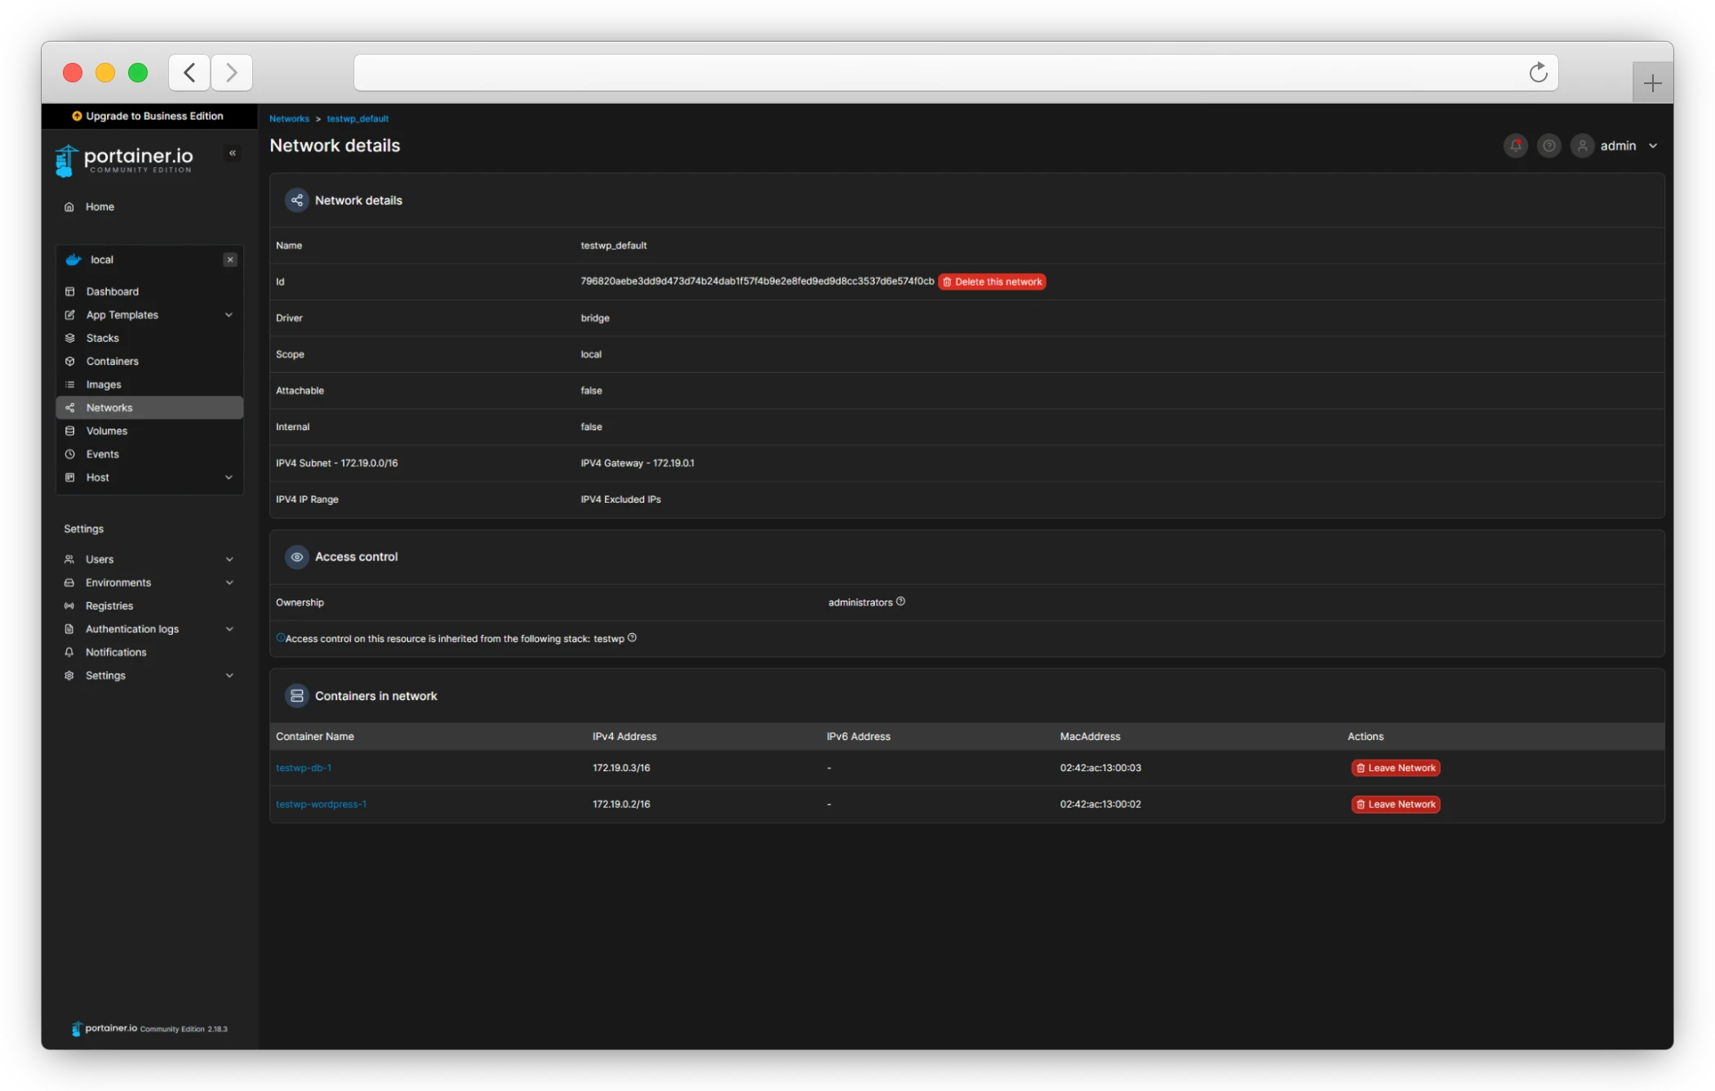Screen dimensions: 1715x1091
Task: Click the ownership info icon beside administrators
Action: (900, 601)
